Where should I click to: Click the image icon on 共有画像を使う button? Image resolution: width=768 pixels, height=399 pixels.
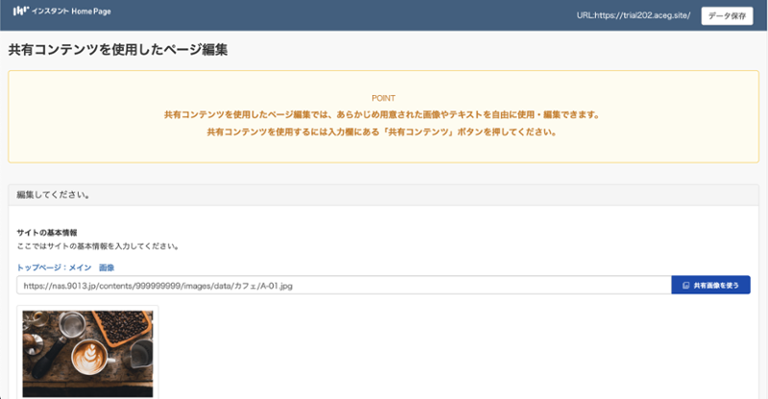click(x=684, y=286)
